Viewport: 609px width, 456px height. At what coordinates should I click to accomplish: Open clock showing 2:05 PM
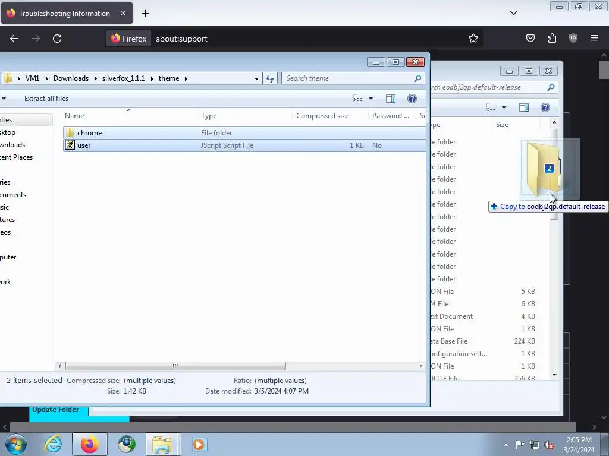[x=579, y=445]
